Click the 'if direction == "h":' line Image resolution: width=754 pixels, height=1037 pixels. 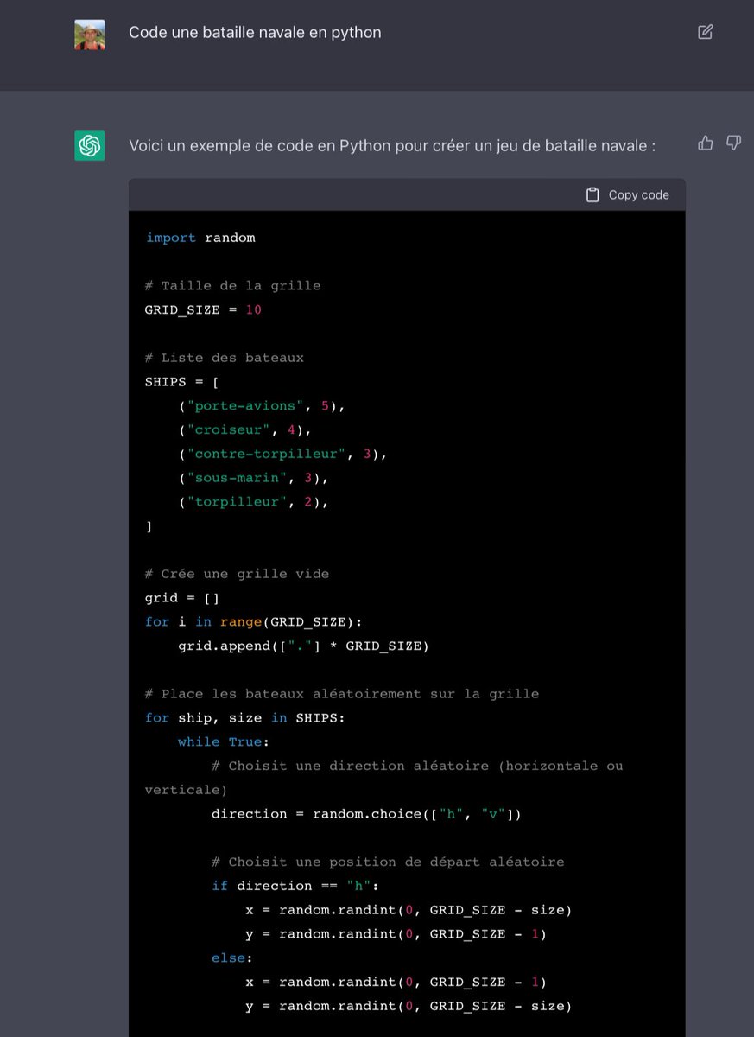(x=295, y=886)
